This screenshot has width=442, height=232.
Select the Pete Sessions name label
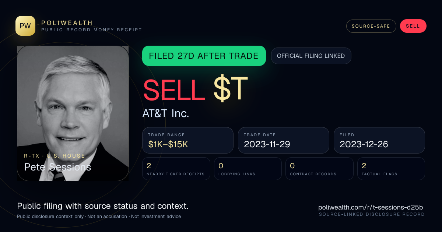pos(57,167)
